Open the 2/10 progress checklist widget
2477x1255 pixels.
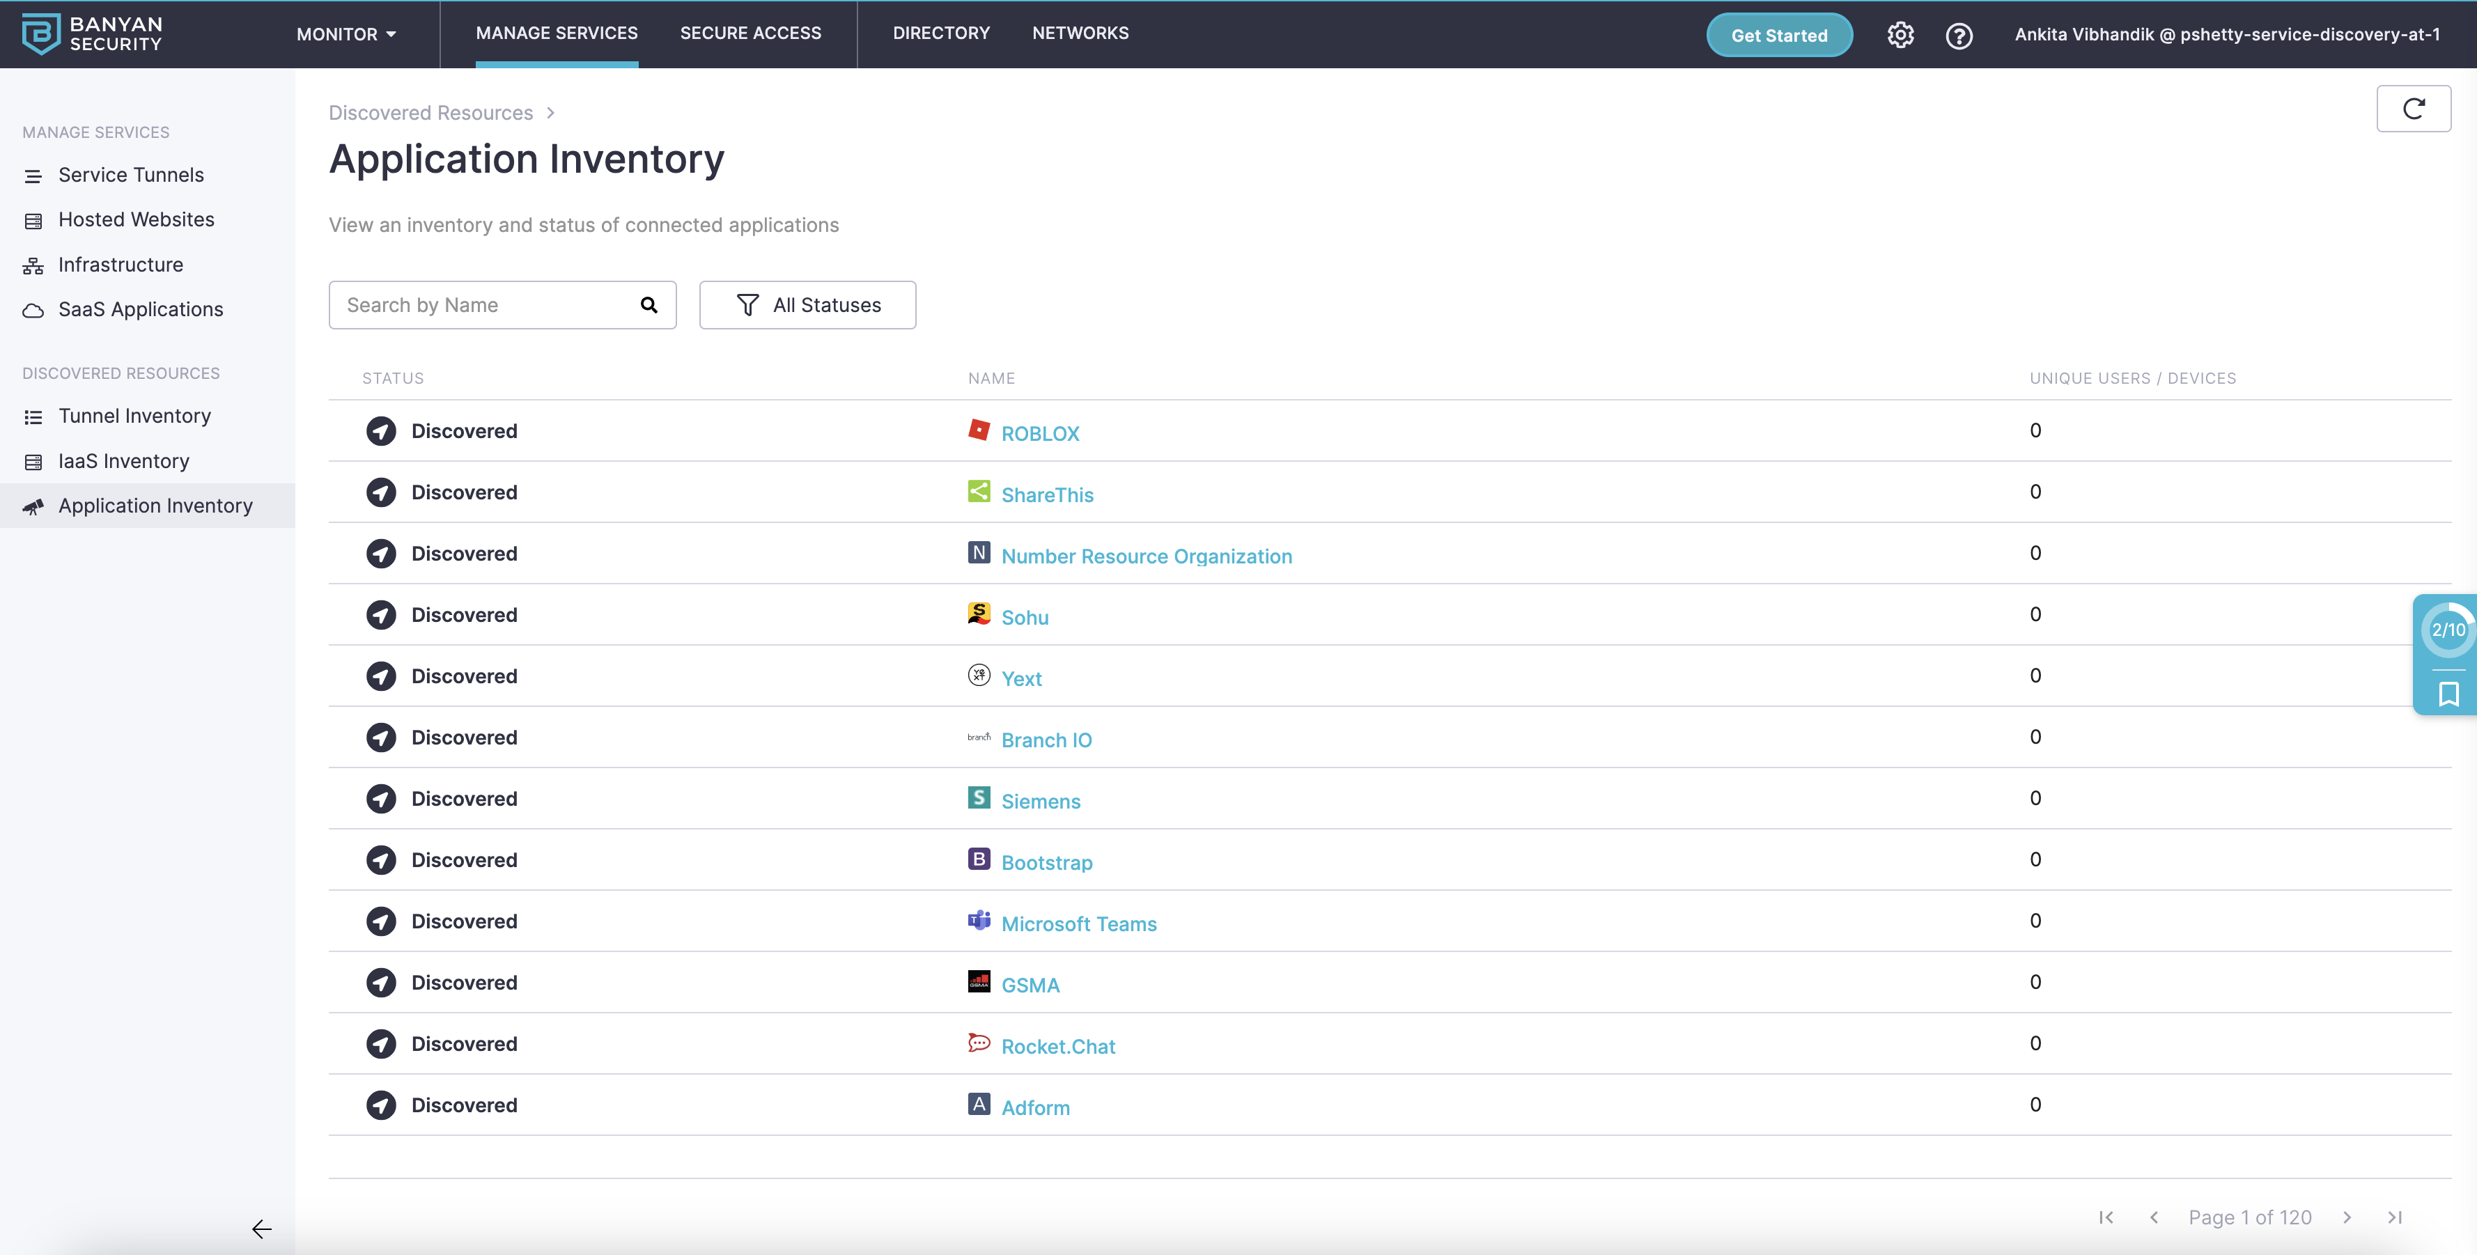point(2448,630)
